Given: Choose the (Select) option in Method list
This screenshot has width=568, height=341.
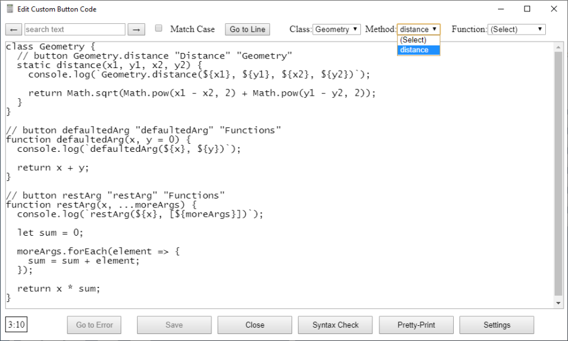Looking at the screenshot, I should point(418,40).
